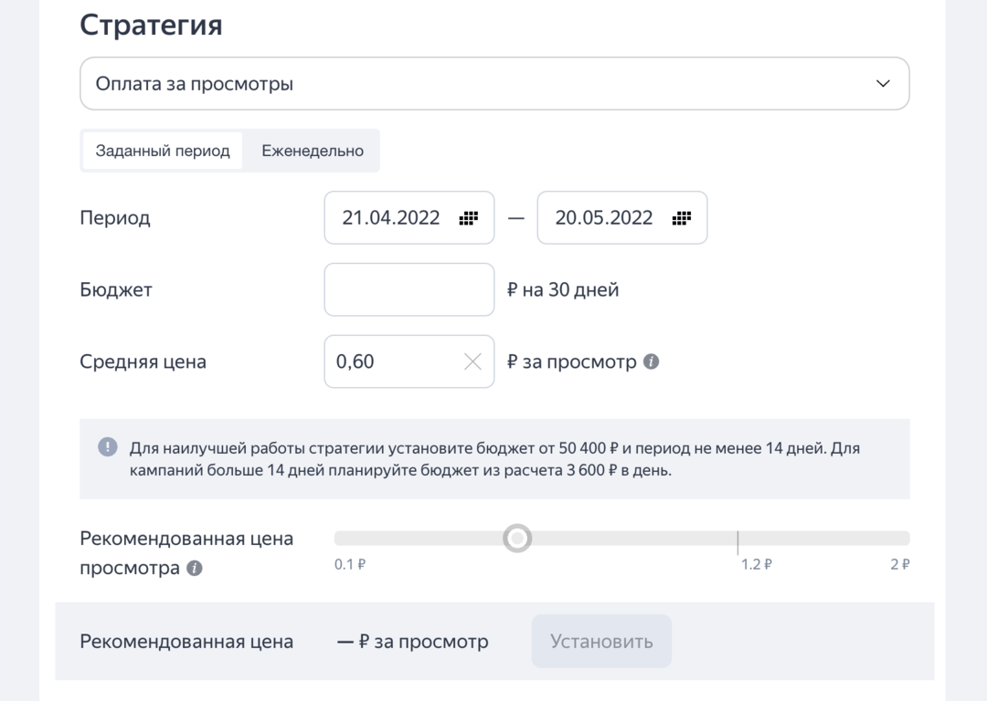Open calendar picker for start date
This screenshot has width=987, height=701.
click(x=468, y=217)
